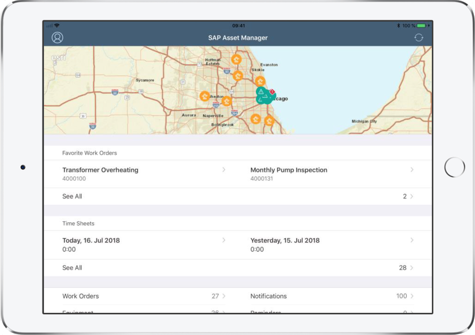
Task: Expand Transformer Overheating row chevron
Action: click(x=224, y=170)
